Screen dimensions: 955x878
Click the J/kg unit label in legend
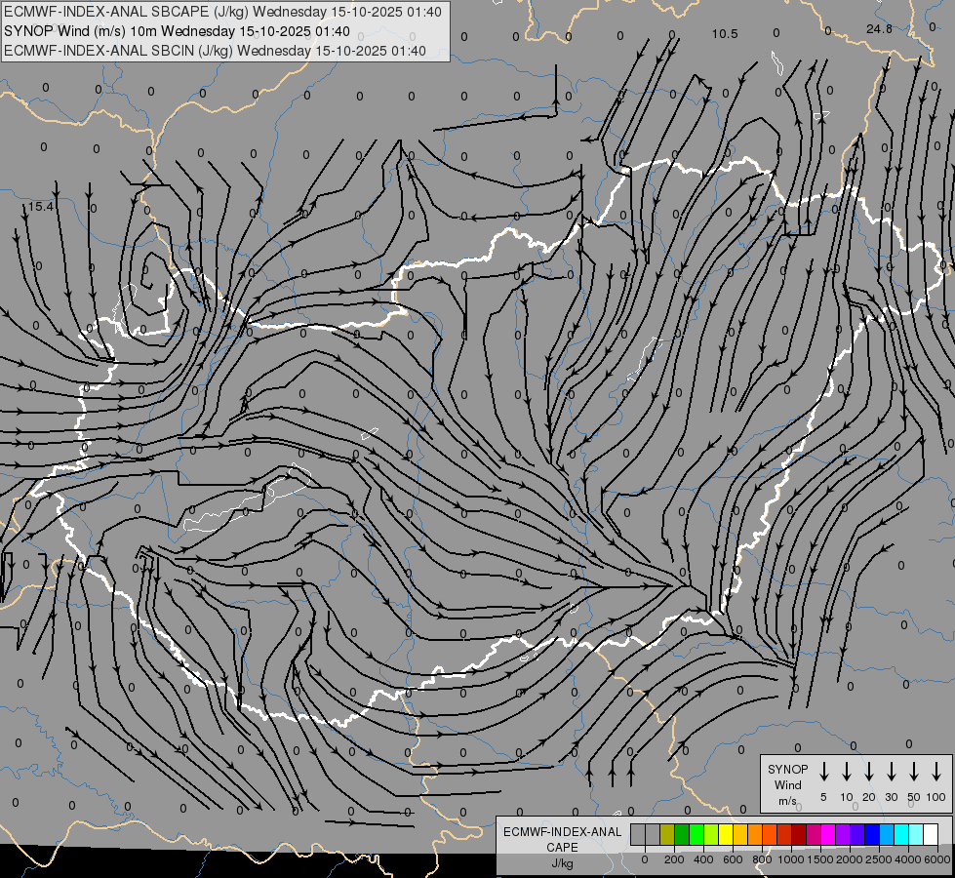tap(562, 863)
